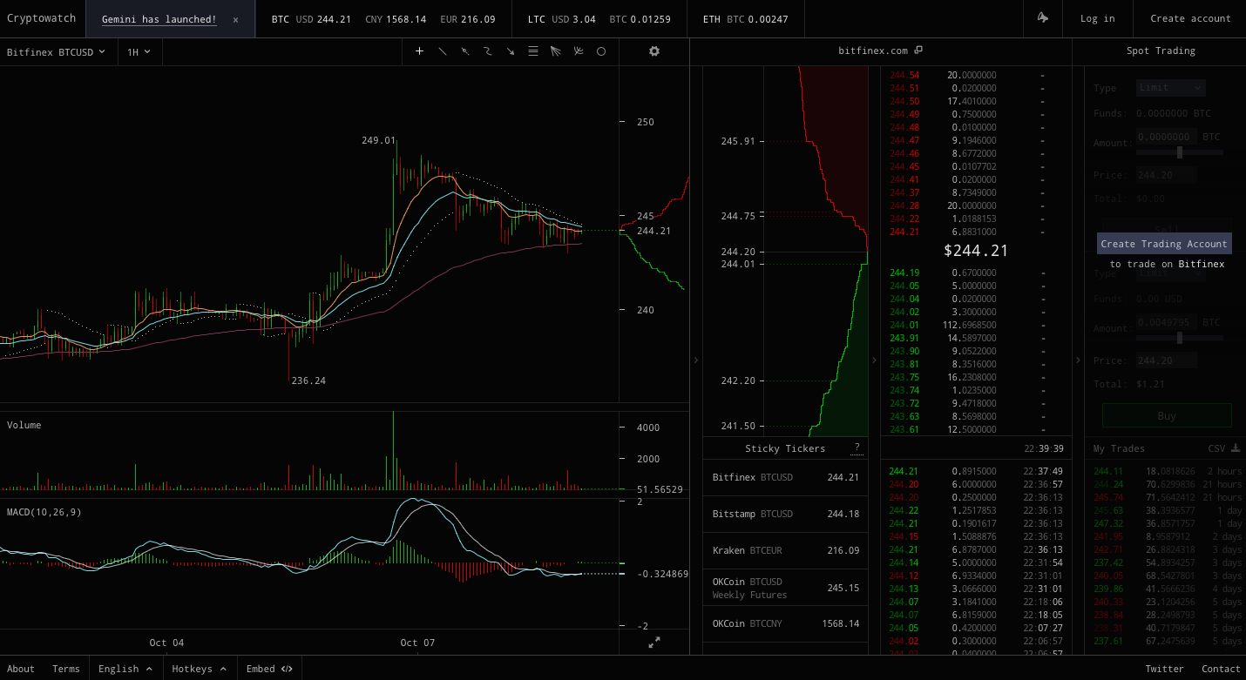Select the pitchfork branches drawing tool
The height and width of the screenshot is (680, 1246).
tap(579, 51)
